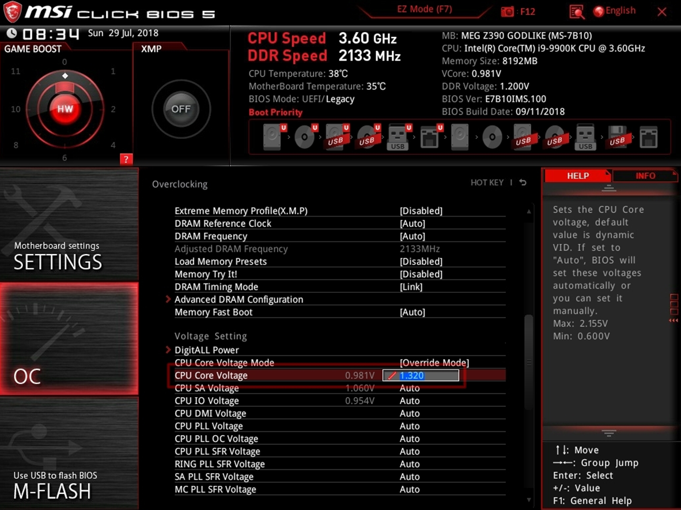Open the Memory Try It! setting
This screenshot has height=510, width=681.
tap(340, 274)
